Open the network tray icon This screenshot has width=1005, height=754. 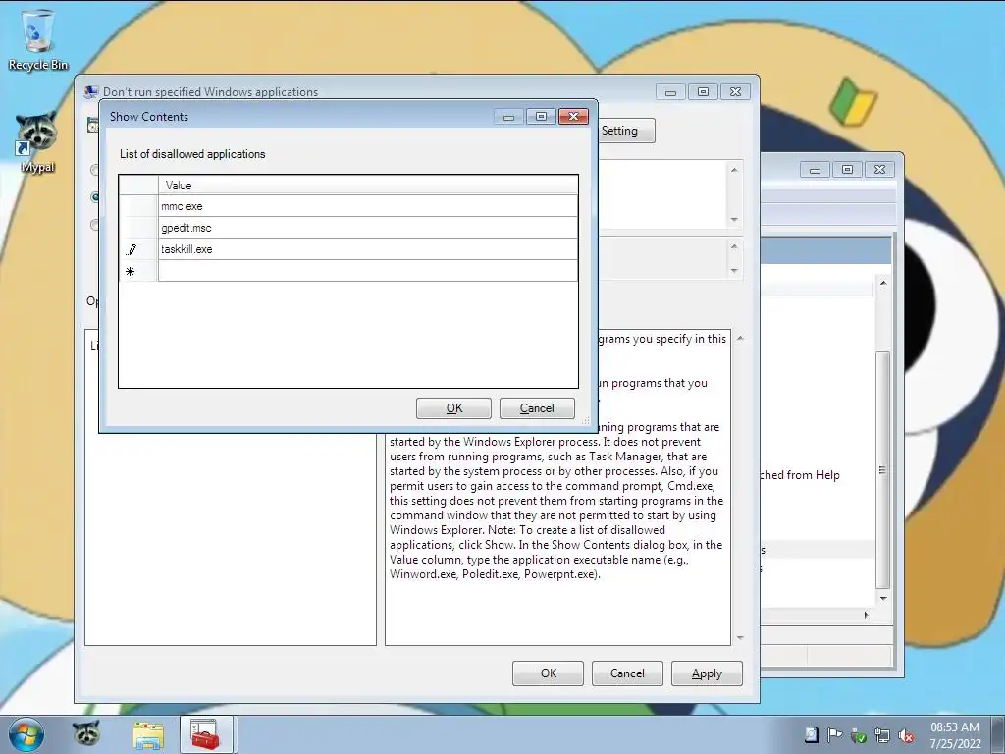tap(882, 735)
